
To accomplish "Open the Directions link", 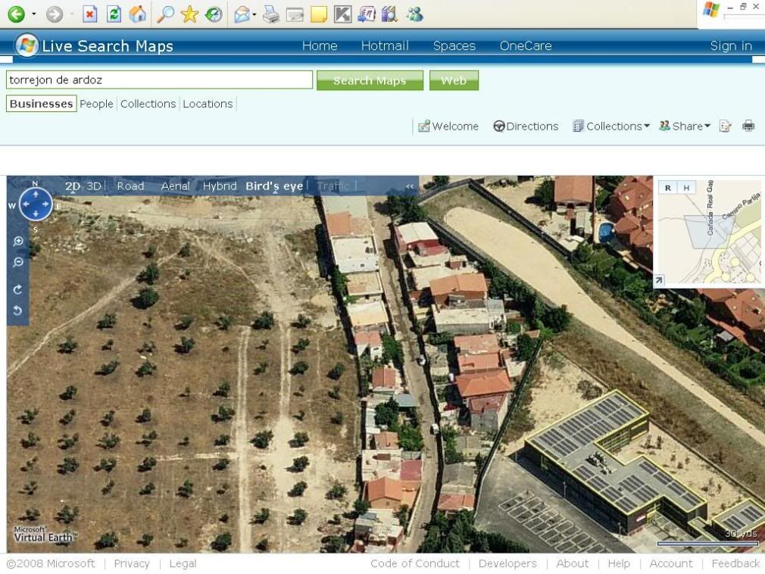I will (x=526, y=126).
